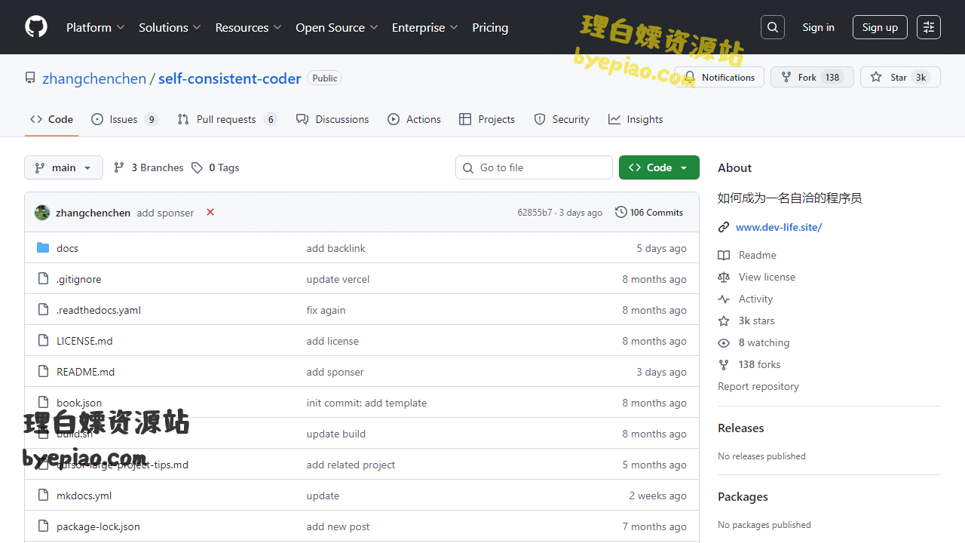Screen dimensions: 965x543
Task: Open www.dev-life.site link
Action: 779,227
